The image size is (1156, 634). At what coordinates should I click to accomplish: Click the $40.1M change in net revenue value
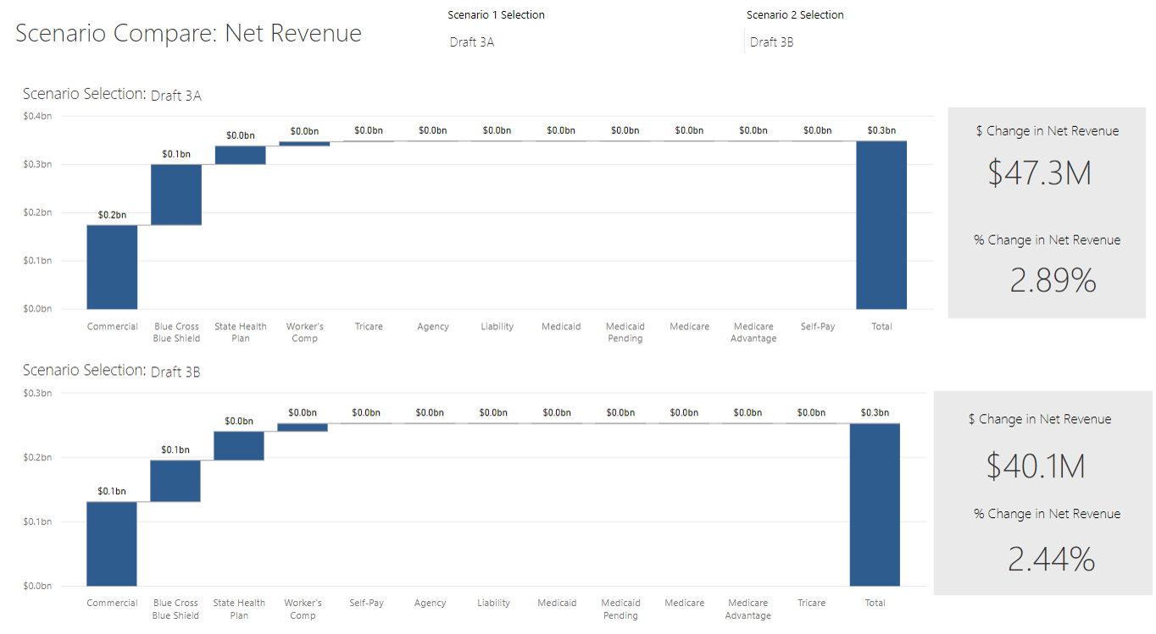(1036, 466)
